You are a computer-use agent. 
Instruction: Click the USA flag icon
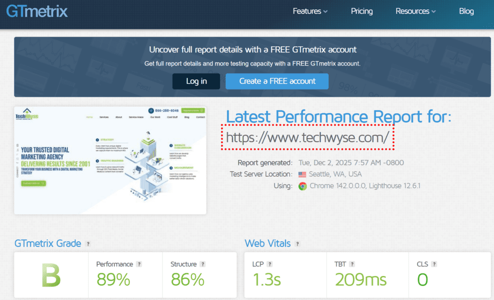pyautogui.click(x=302, y=174)
